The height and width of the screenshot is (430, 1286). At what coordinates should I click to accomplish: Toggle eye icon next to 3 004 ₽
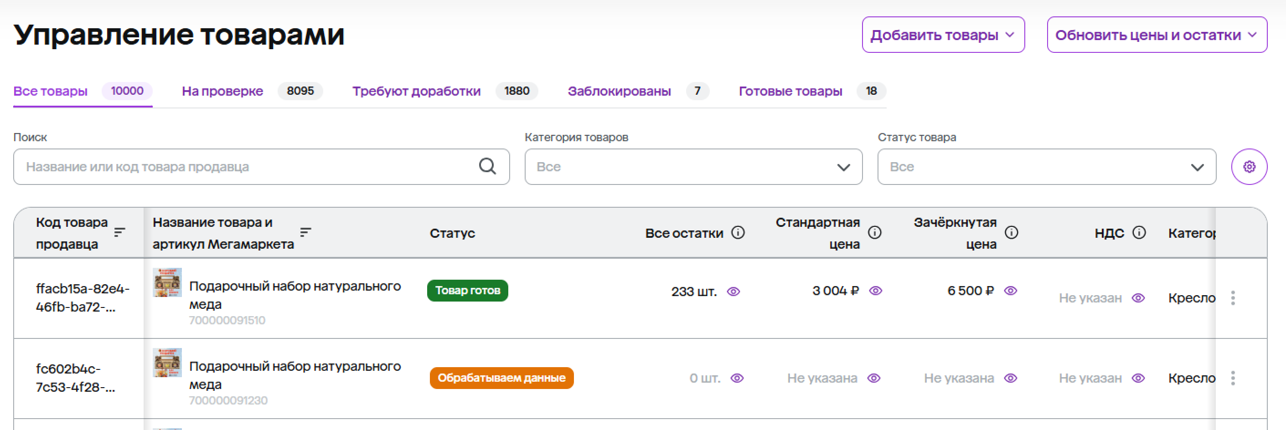tap(876, 290)
